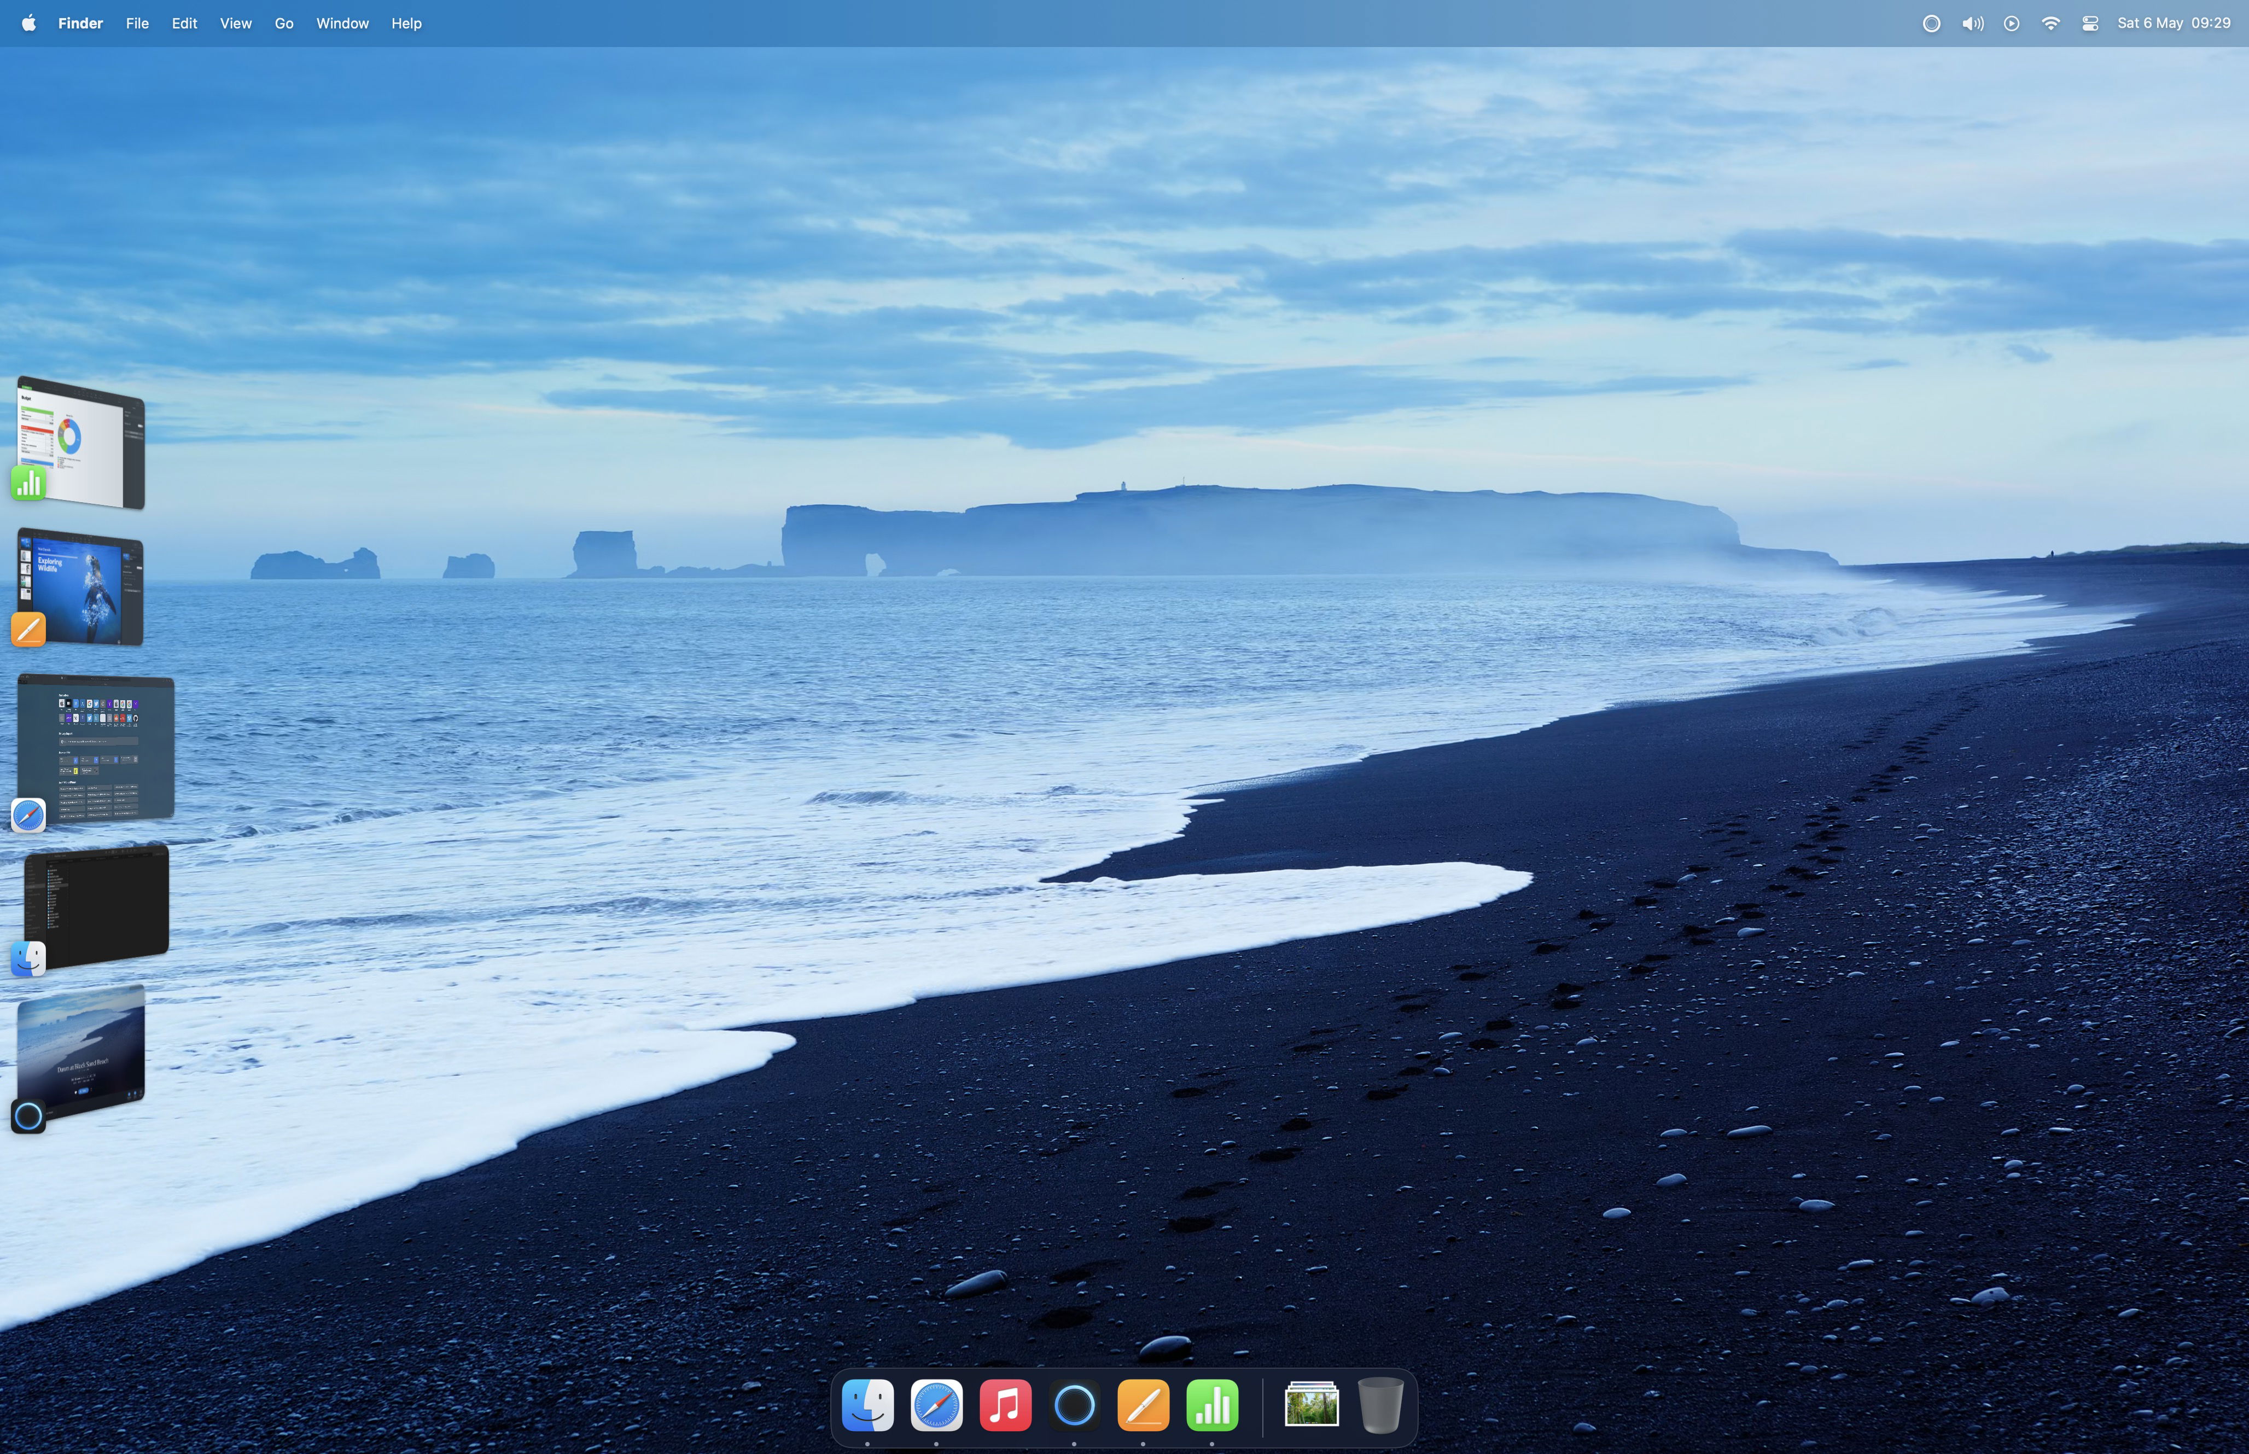
Task: Open the Go menu
Action: point(283,24)
